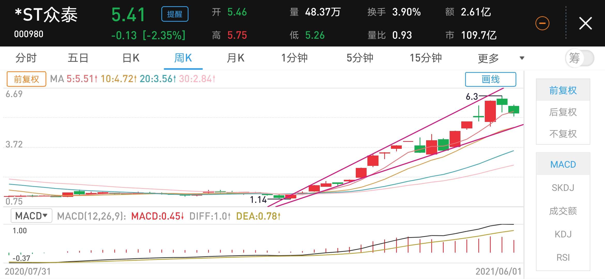Click the high price 5.75

pyautogui.click(x=237, y=35)
